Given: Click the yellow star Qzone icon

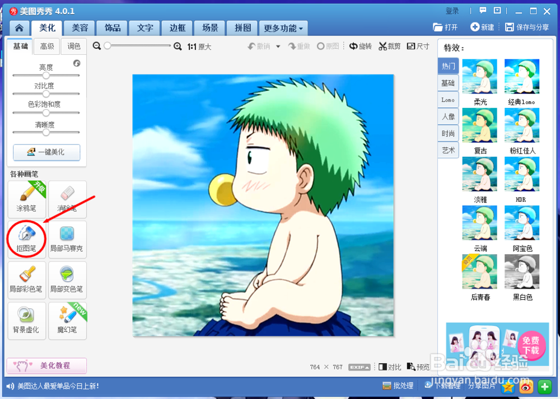Looking at the screenshot, I should tap(507, 387).
